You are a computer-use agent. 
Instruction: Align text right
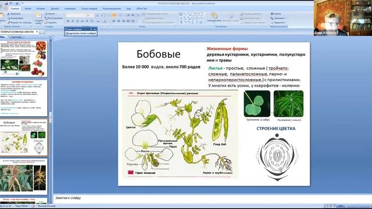click(123, 21)
